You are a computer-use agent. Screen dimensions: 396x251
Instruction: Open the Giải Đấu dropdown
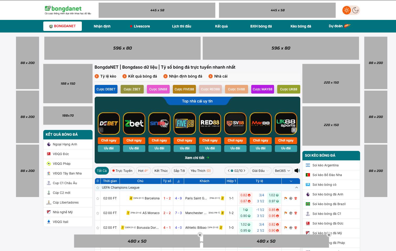(x=260, y=171)
